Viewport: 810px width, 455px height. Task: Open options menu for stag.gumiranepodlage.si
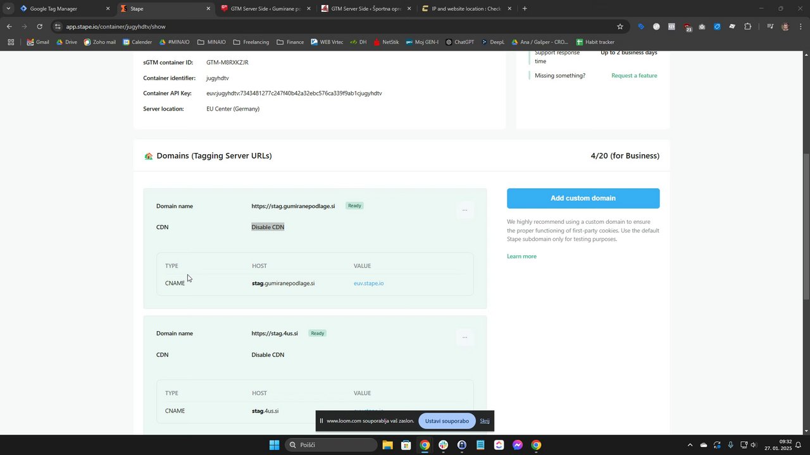coord(464,210)
